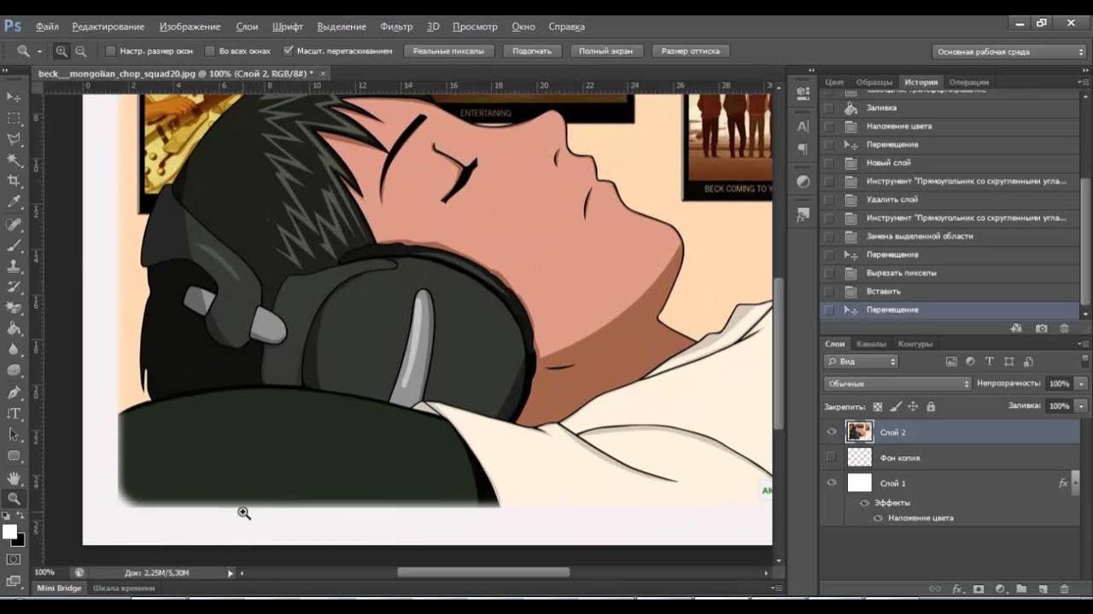Select the Pen tool
The image size is (1093, 614).
pyautogui.click(x=14, y=392)
